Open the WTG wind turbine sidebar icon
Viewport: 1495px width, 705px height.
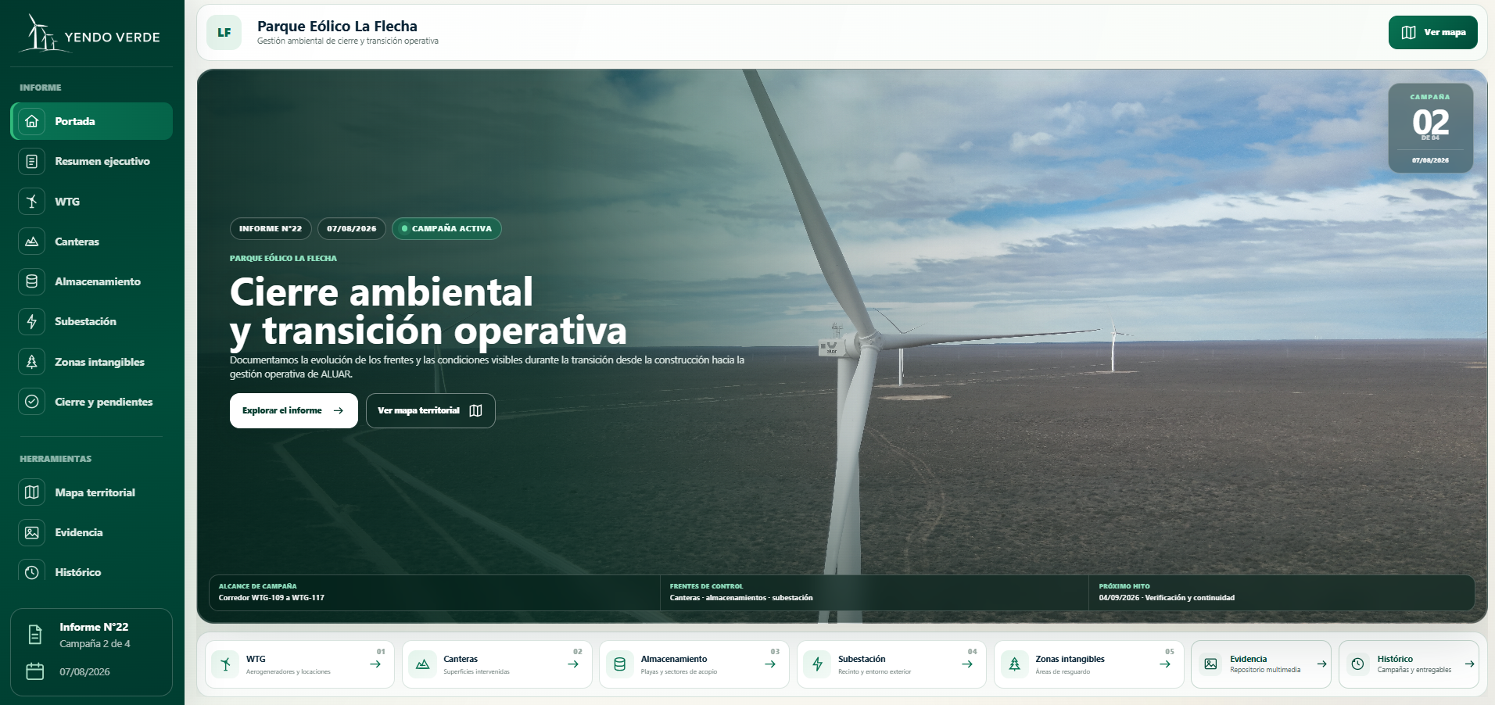coord(31,202)
